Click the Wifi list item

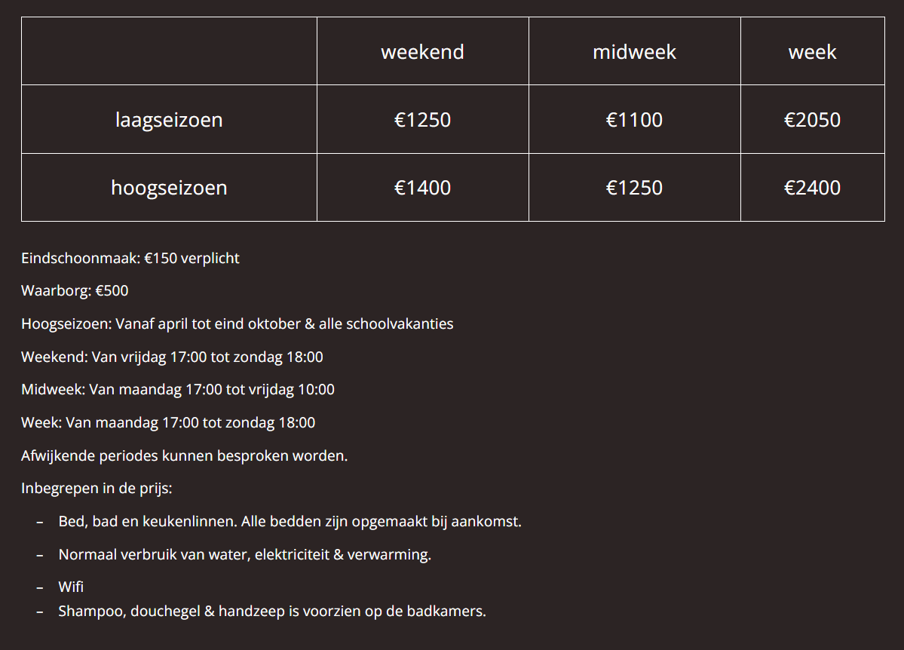[71, 587]
